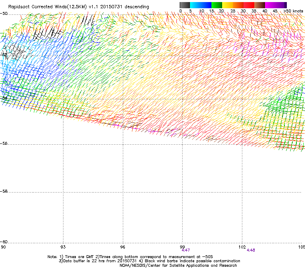Click the longitude label '93'

click(63, 247)
